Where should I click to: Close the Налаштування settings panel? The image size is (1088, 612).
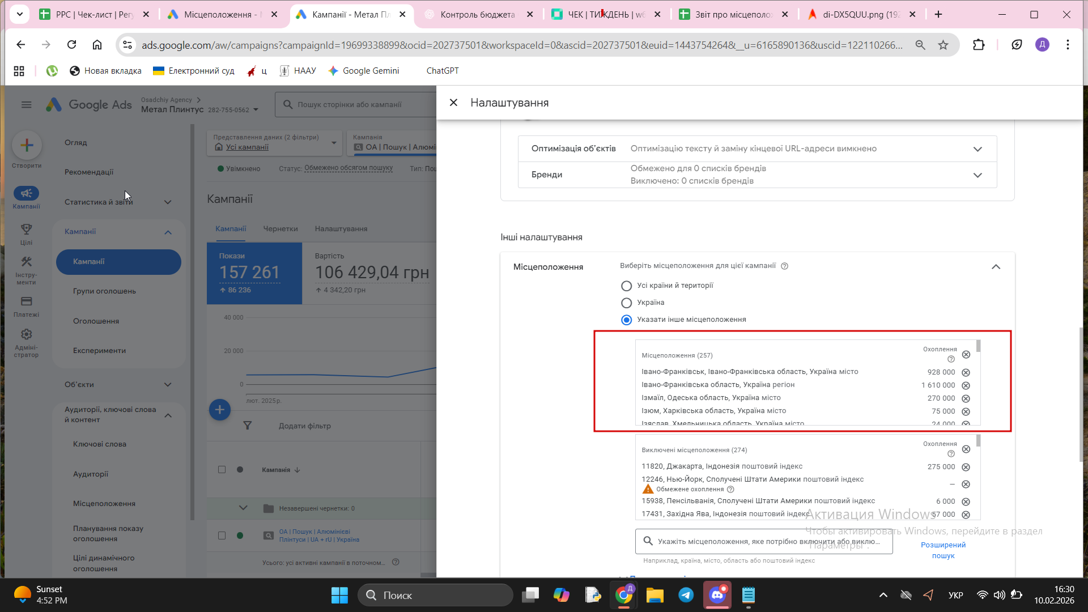[x=453, y=103]
